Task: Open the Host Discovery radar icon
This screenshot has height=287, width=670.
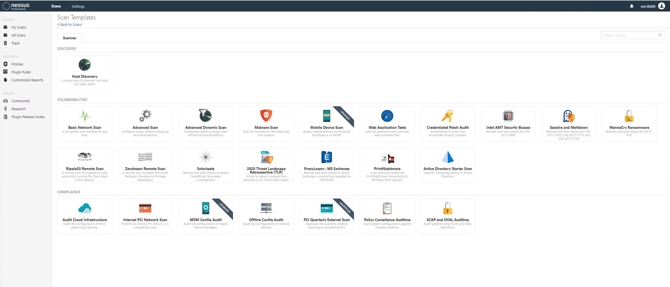Action: (85, 65)
